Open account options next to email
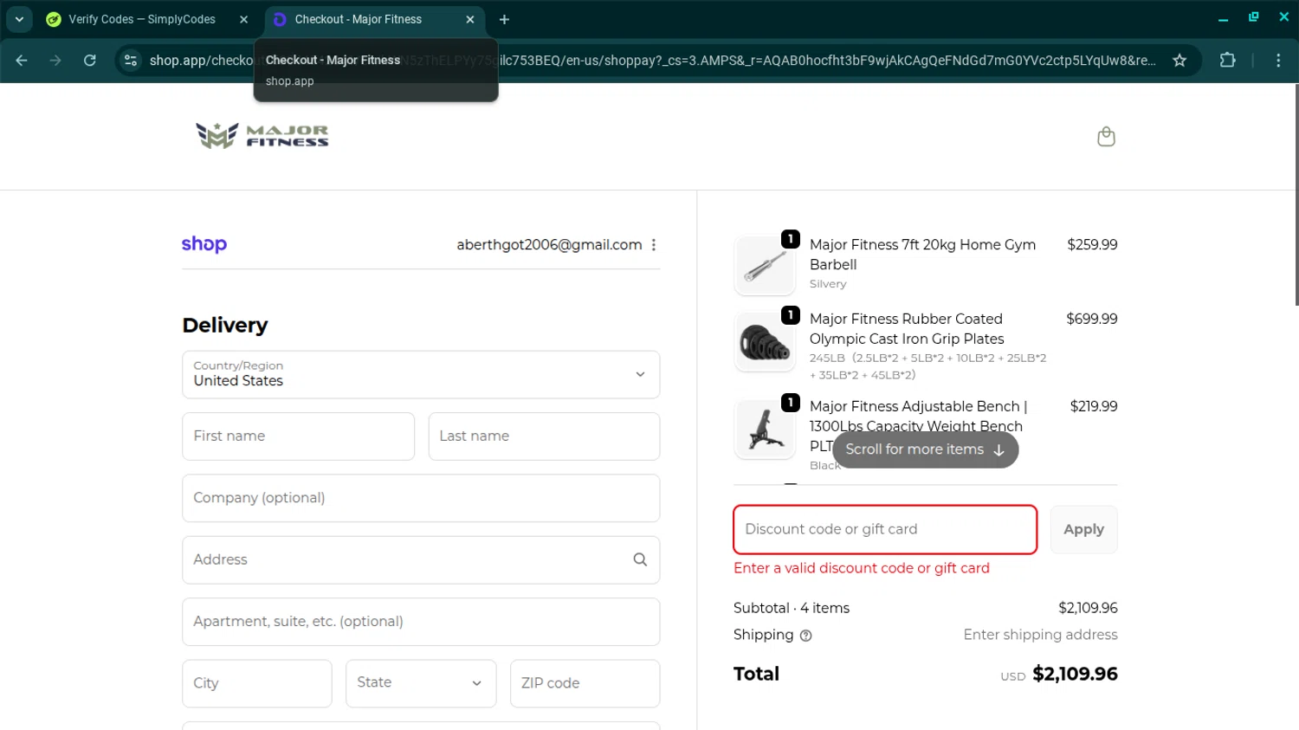 [x=654, y=245]
